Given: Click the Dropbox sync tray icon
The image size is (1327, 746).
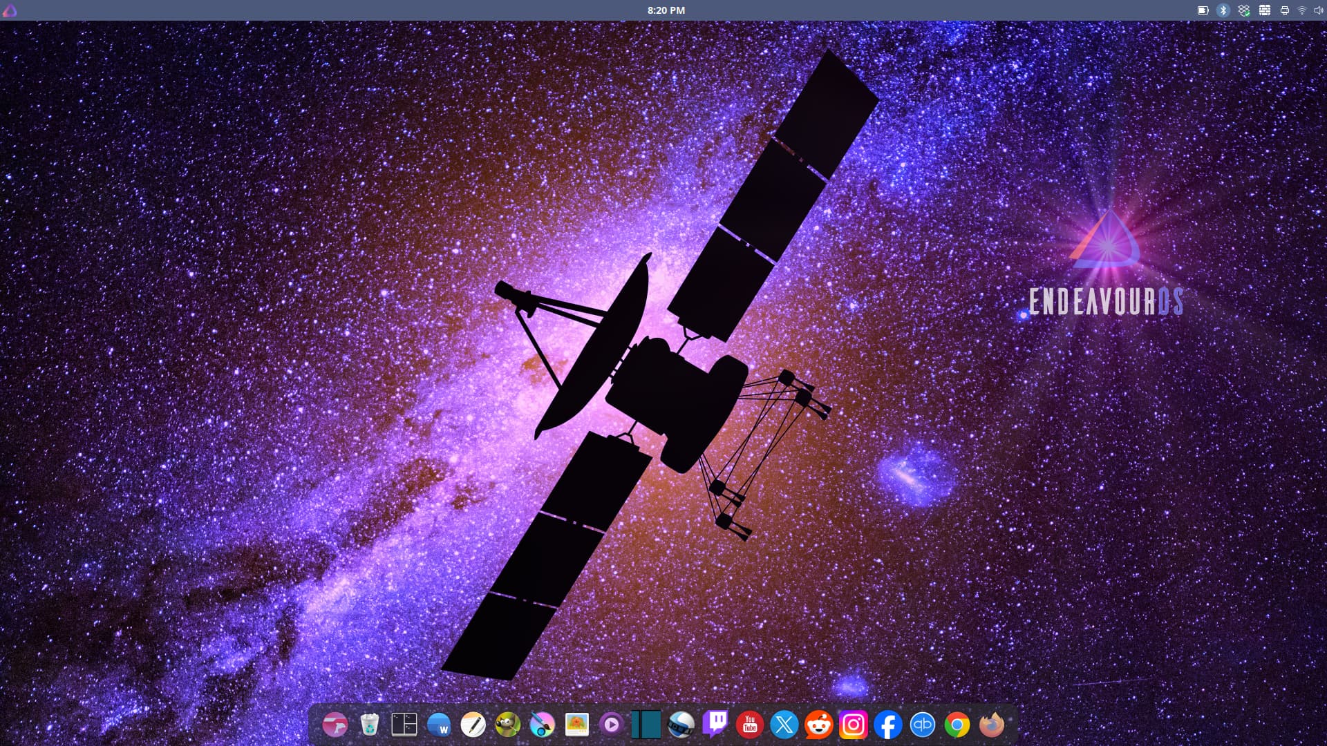Looking at the screenshot, I should click(1244, 10).
